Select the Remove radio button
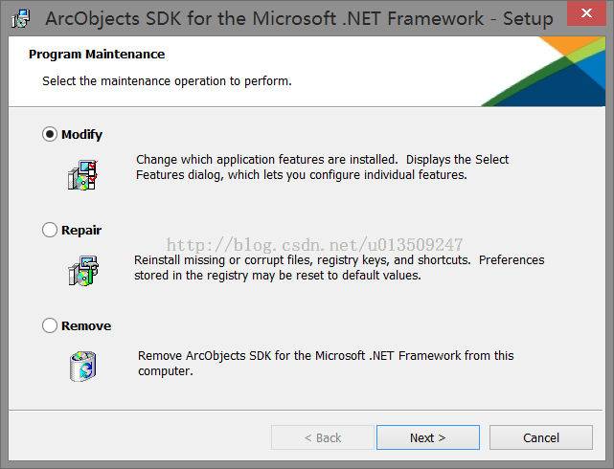This screenshot has width=614, height=469. pyautogui.click(x=50, y=325)
